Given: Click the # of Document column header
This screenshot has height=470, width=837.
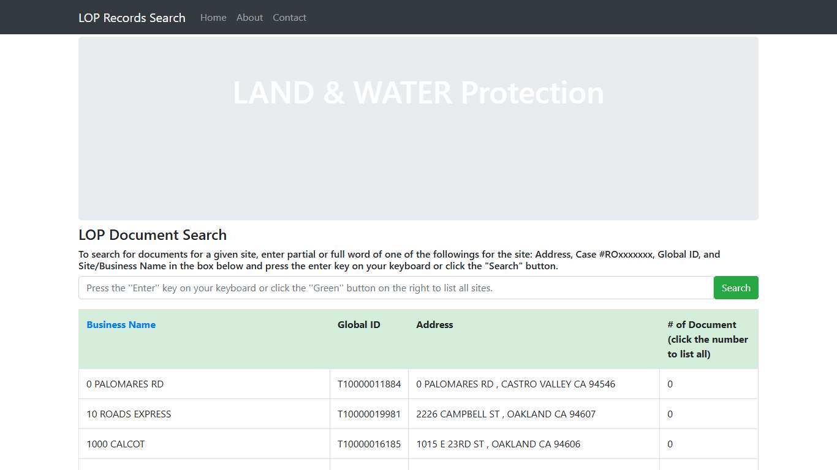Looking at the screenshot, I should [x=707, y=339].
